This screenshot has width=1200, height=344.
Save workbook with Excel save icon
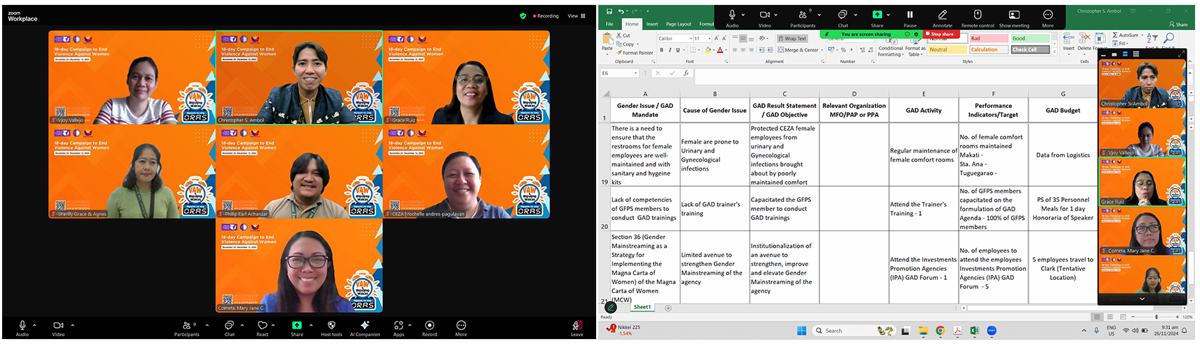pyautogui.click(x=609, y=11)
